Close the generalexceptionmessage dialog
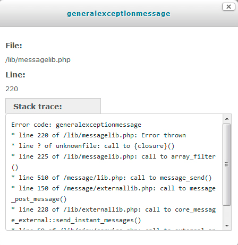Screen dimensions: 238x245 228,7
